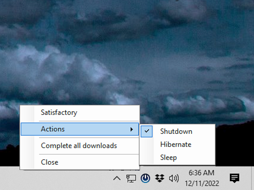Click Close in the context menu
254x190 pixels.
point(80,162)
